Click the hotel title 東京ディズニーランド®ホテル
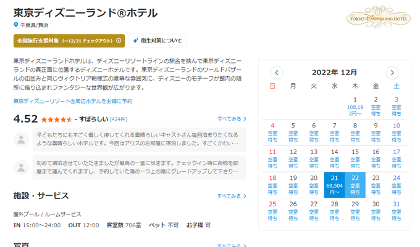The width and height of the screenshot is (420, 247). coord(85,13)
